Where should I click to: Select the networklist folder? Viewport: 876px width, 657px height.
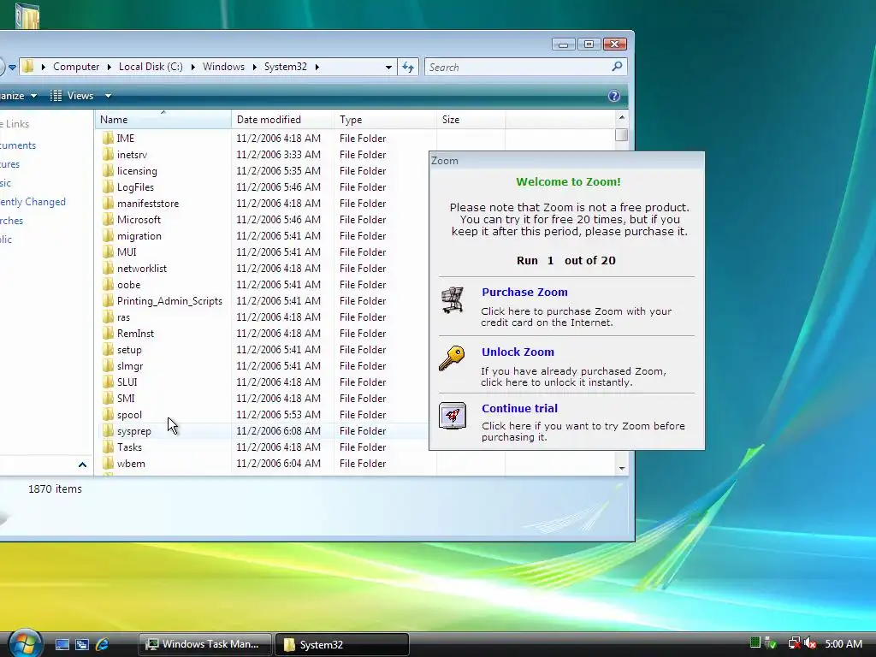pos(142,268)
